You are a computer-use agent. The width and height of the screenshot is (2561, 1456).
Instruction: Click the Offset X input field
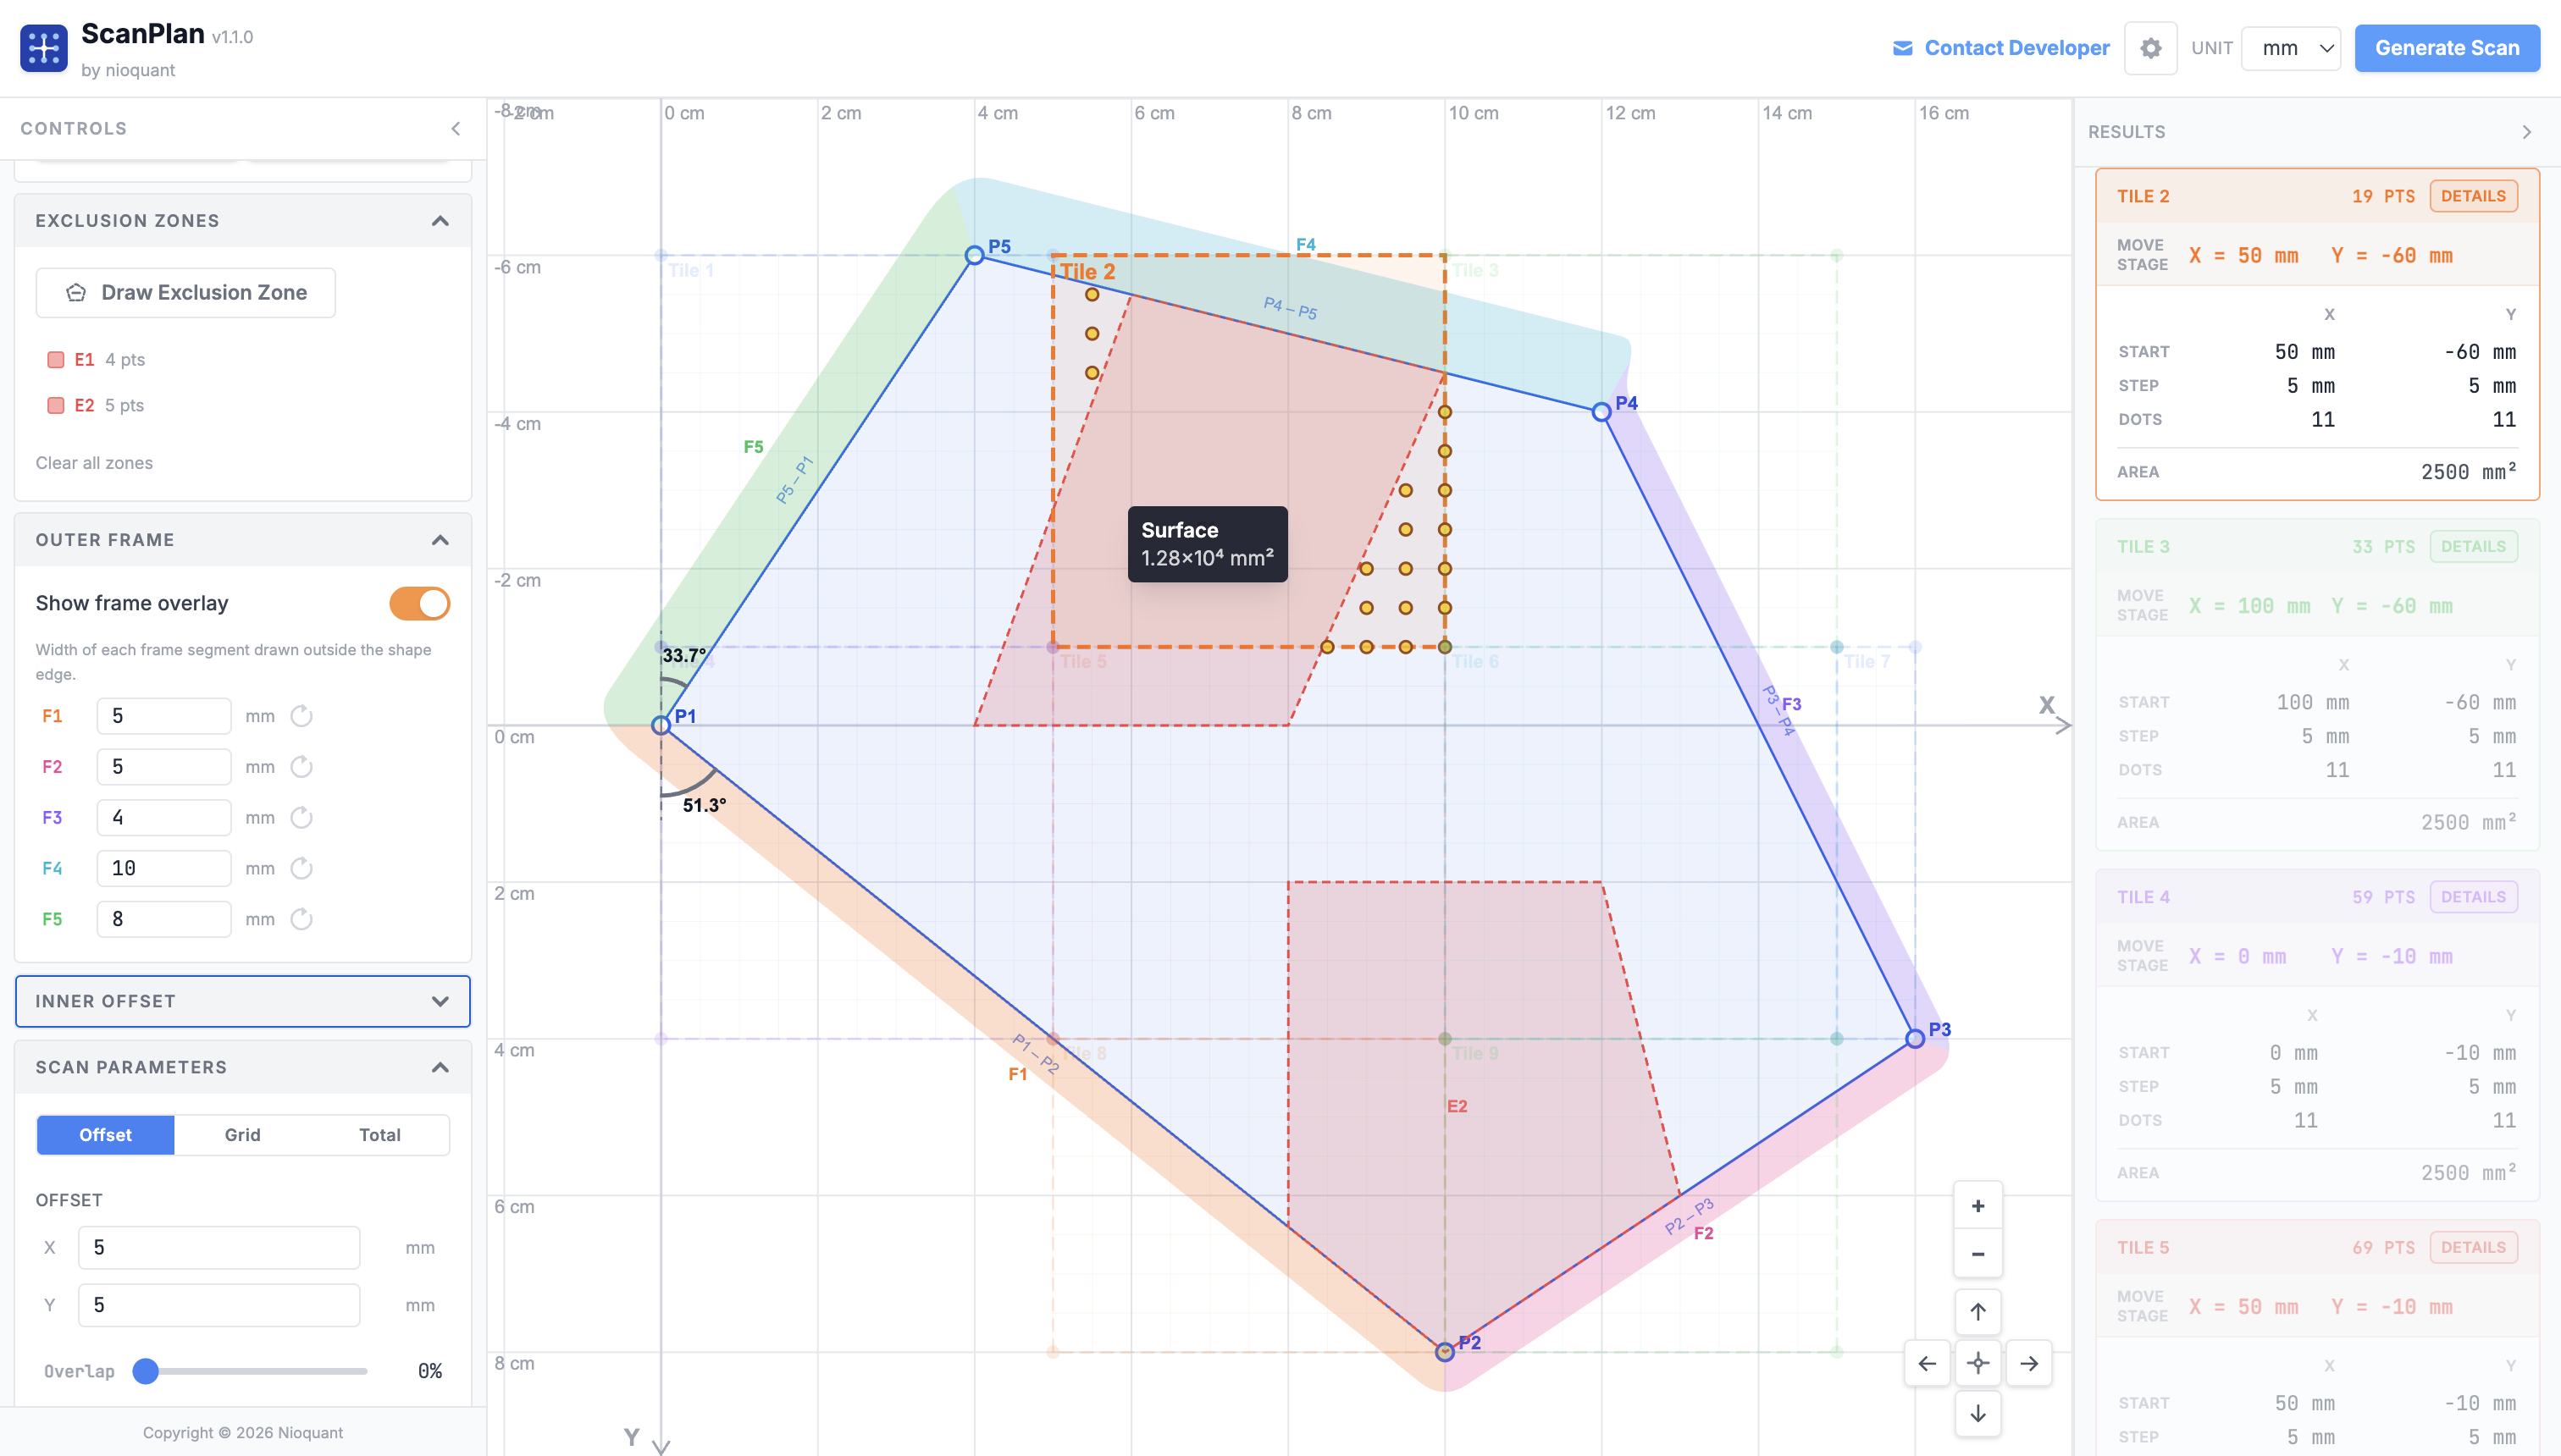click(x=219, y=1248)
